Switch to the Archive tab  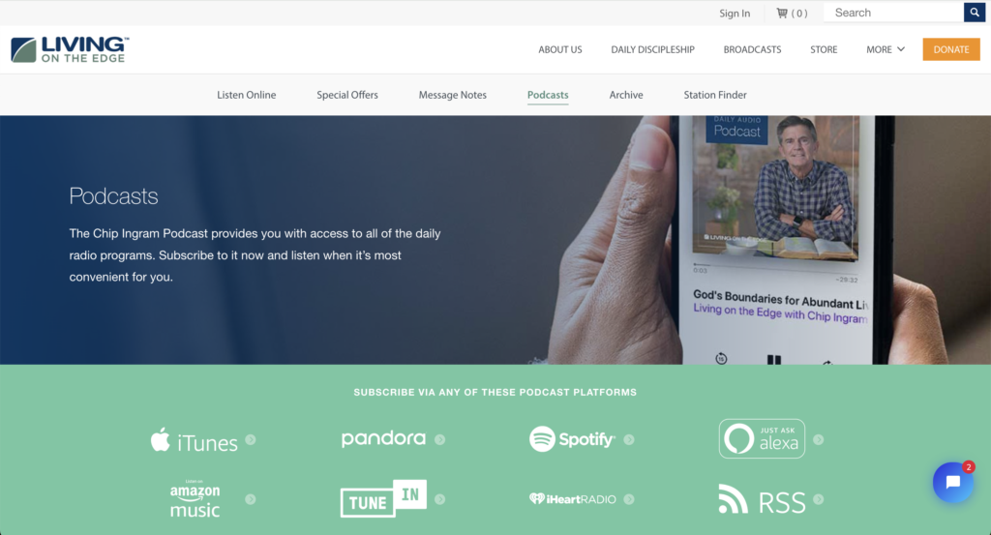pos(626,95)
